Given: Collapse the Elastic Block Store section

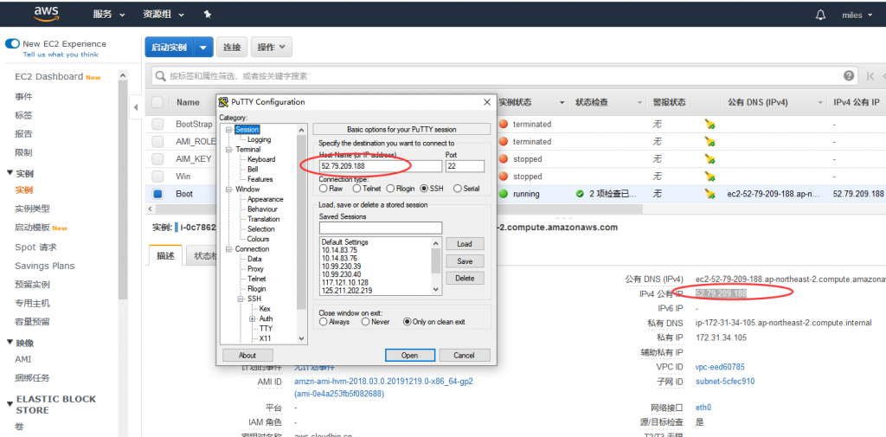Looking at the screenshot, I should point(10,403).
